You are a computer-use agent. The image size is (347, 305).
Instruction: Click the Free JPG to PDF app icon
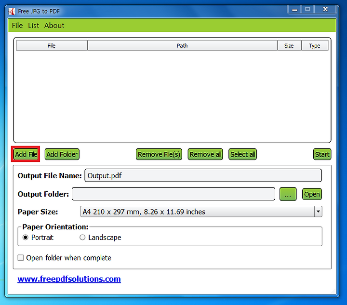click(x=12, y=11)
